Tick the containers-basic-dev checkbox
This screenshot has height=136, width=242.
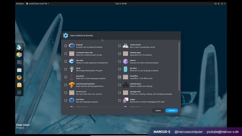pos(65,54)
